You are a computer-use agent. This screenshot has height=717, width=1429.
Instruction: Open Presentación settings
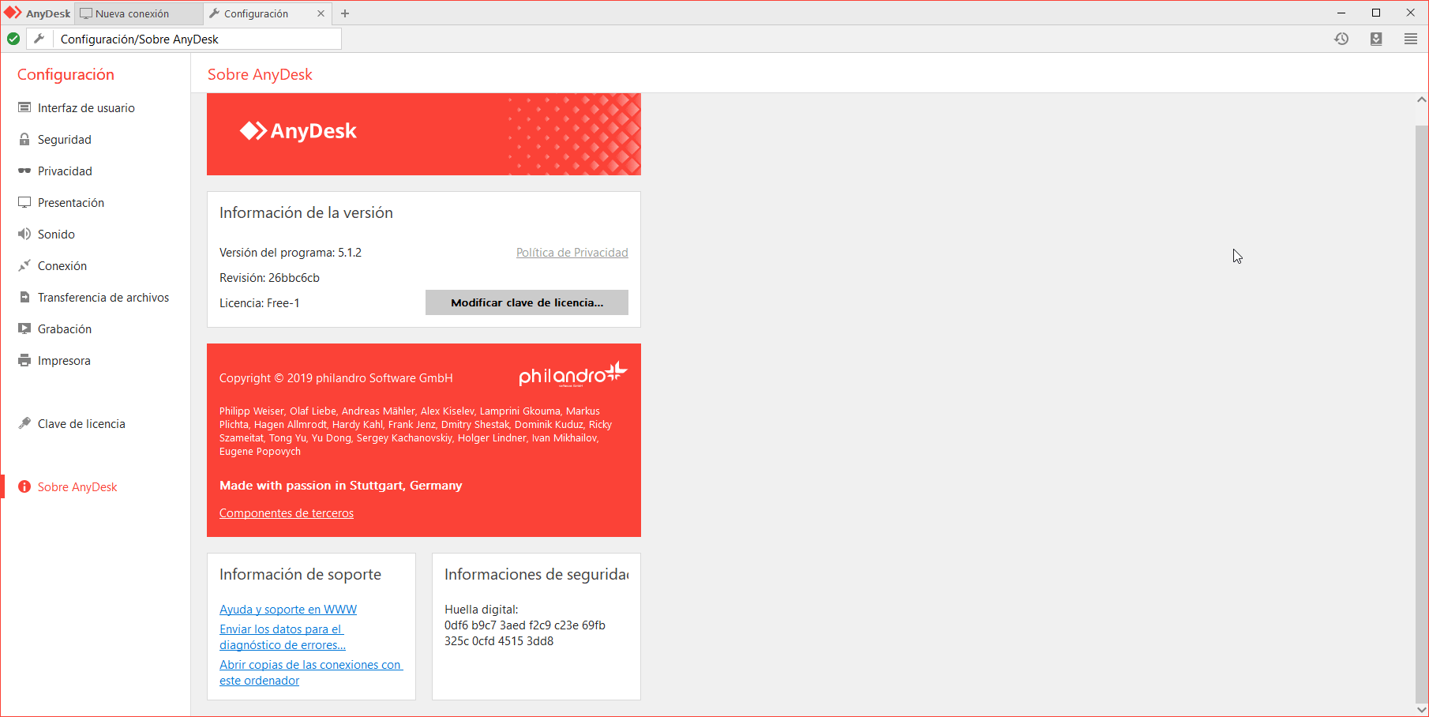pos(71,203)
